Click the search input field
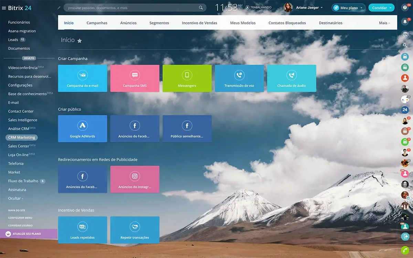This screenshot has height=258, width=413. [x=133, y=8]
